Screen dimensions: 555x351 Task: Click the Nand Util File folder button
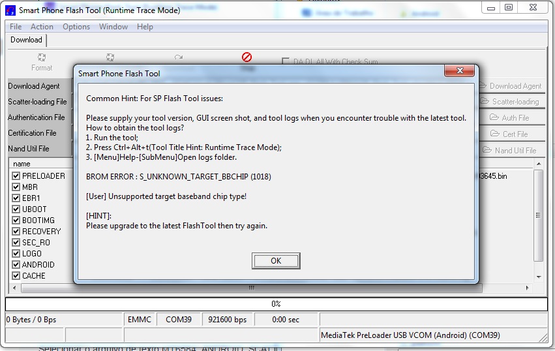click(x=511, y=150)
